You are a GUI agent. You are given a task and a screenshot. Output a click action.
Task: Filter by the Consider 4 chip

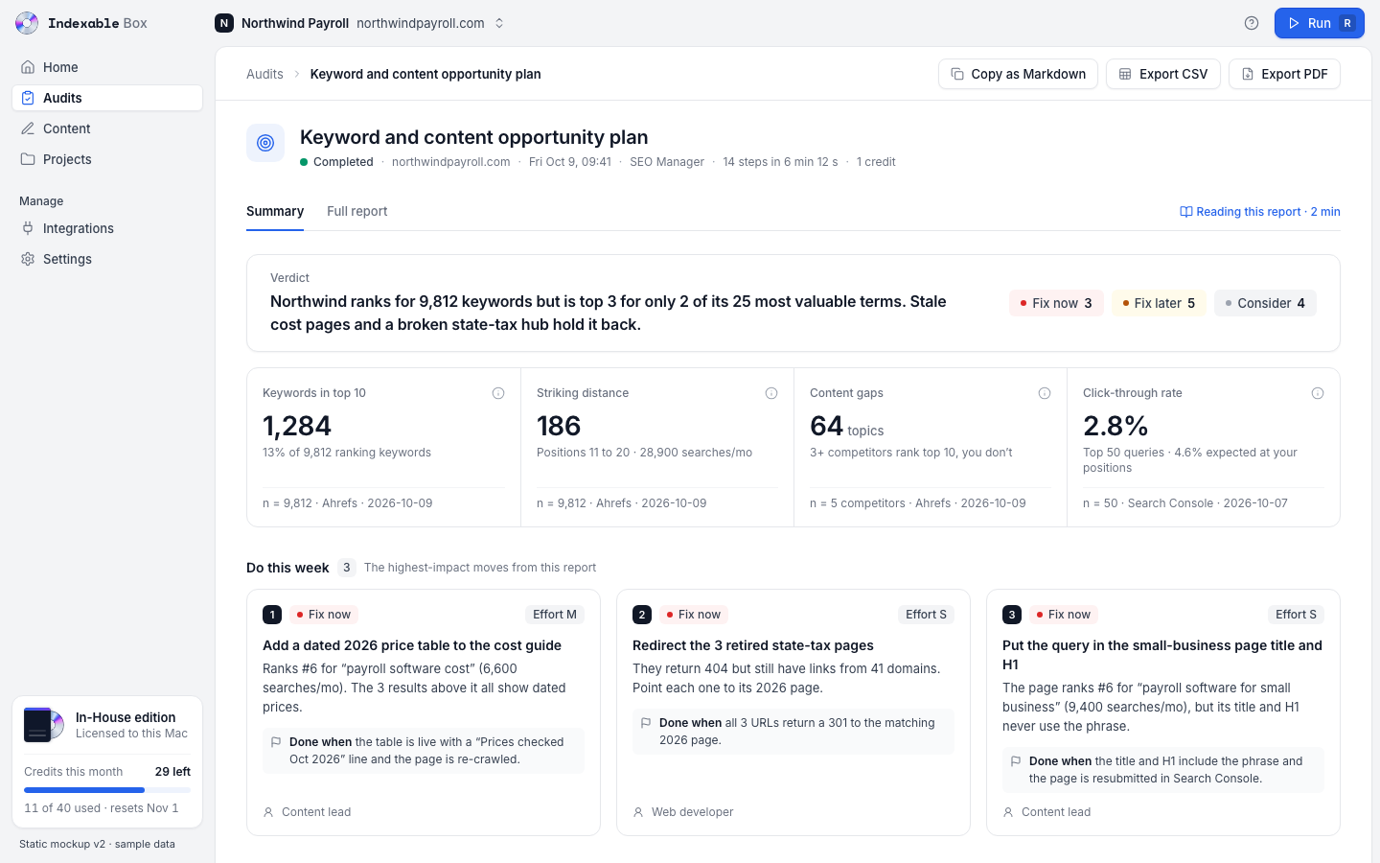pyautogui.click(x=1265, y=303)
